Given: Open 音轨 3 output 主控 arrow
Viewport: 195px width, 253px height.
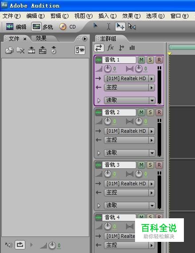Looking at the screenshot, I should tap(151, 193).
